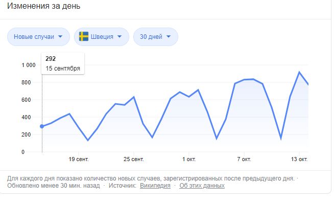Open the Об этих данных link
The width and height of the screenshot is (334, 202).
pos(202,186)
